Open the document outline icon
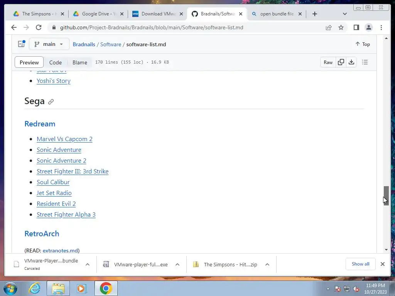Viewport: 395px width, 296px height. [365, 62]
